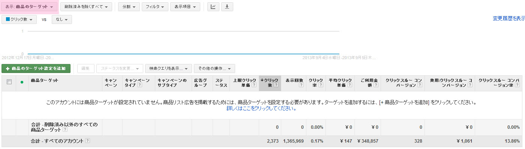Open the 表示: 商品のターゲット dropdown
Screen dimensions: 525x149
pyautogui.click(x=29, y=7)
